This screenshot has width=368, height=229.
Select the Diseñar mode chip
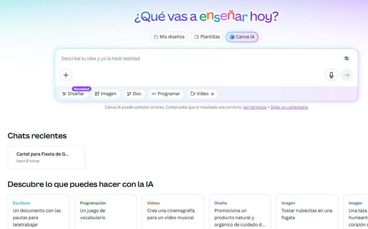[x=73, y=94]
